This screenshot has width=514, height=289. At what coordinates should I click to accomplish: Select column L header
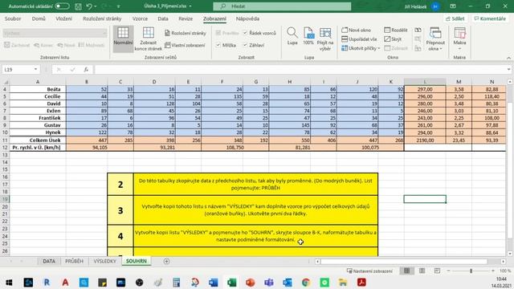pos(425,82)
